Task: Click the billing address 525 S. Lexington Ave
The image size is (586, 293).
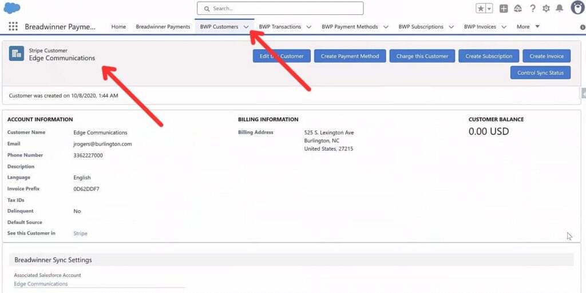Action: click(329, 133)
